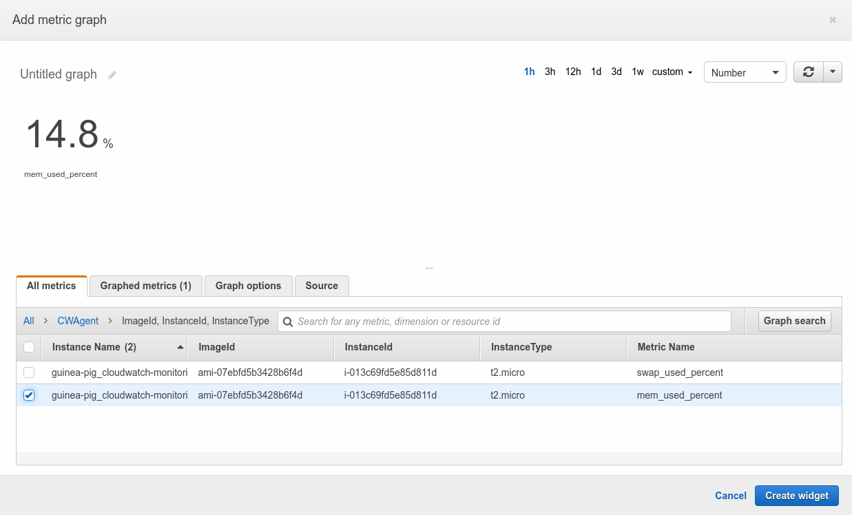
Task: Select 1d time range
Action: click(x=596, y=72)
